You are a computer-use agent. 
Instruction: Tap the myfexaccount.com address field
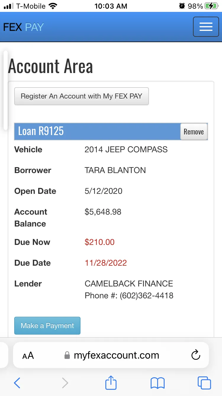(x=116, y=355)
